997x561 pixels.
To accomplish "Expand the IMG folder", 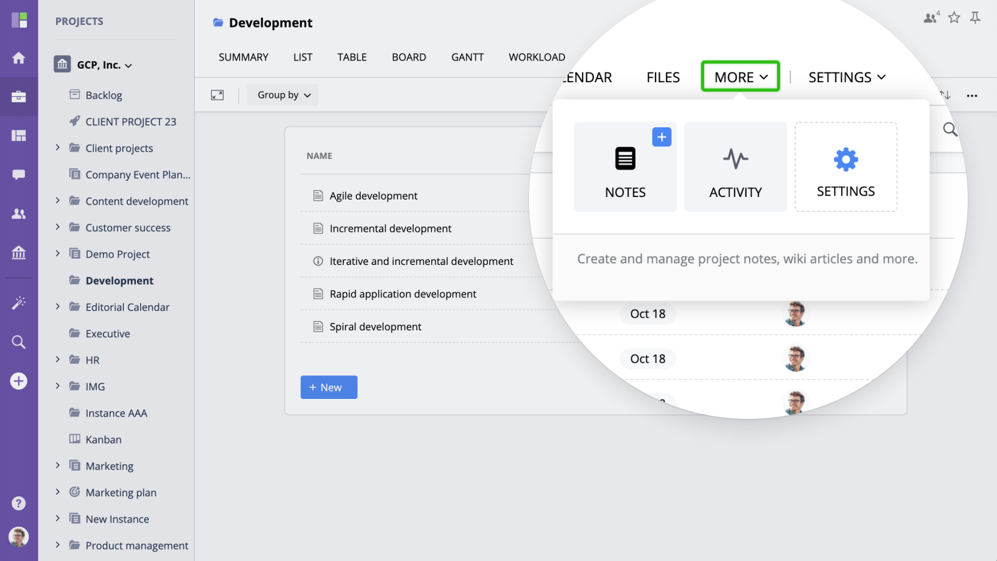I will 57,386.
